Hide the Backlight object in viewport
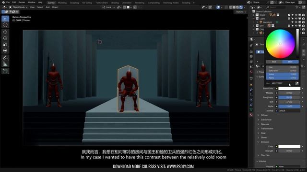Screen dimensions: 307x172 296,22
